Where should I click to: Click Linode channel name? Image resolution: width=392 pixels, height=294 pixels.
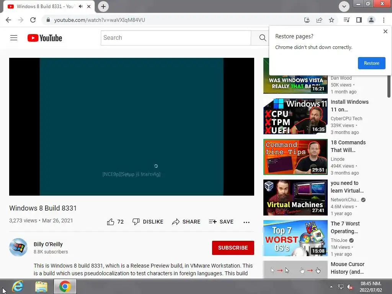(338, 159)
